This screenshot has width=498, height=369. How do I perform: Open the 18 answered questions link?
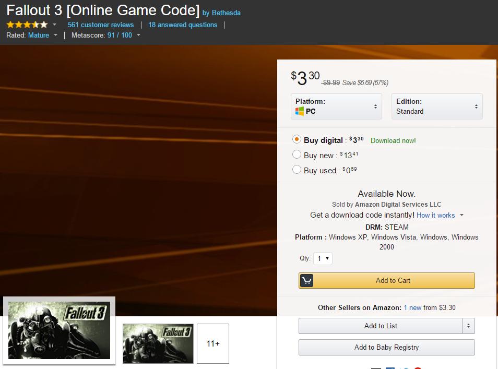tap(183, 25)
